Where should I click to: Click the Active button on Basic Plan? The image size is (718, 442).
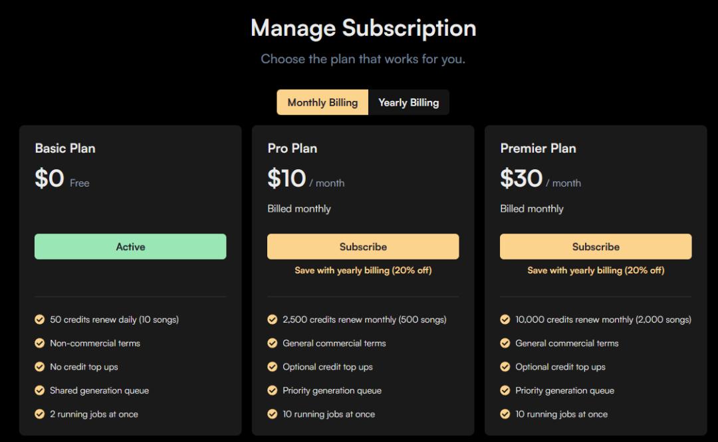point(130,247)
